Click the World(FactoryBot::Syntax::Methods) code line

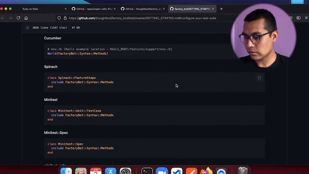tap(78, 54)
